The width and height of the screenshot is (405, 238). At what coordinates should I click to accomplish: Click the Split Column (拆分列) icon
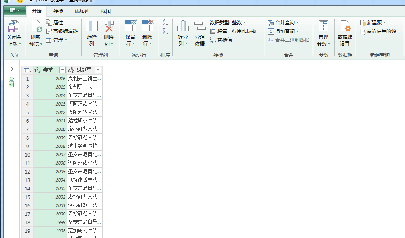click(x=183, y=26)
